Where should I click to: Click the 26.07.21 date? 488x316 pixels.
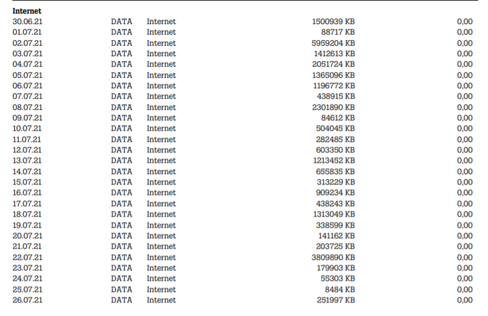(x=27, y=300)
